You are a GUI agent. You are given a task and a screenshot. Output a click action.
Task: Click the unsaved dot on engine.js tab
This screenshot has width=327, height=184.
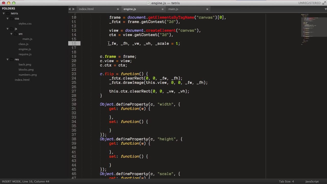[162, 9]
